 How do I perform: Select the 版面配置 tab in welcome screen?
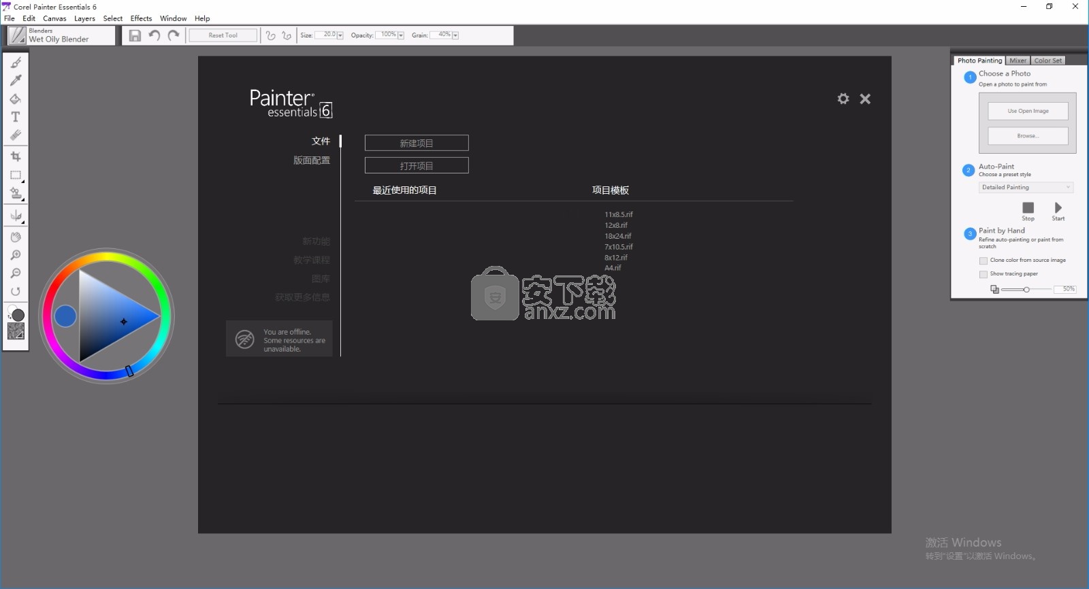[x=312, y=161]
